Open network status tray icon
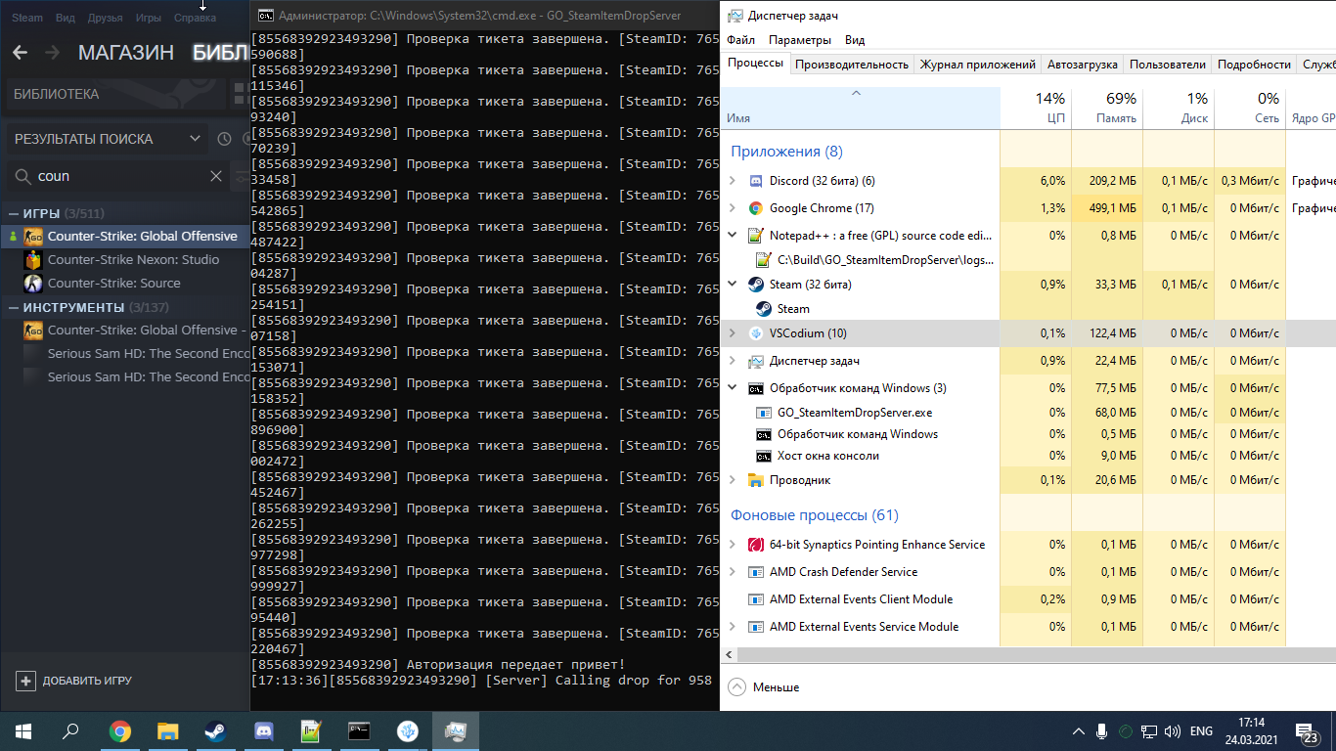Screen dimensions: 1336x751 tap(1149, 731)
